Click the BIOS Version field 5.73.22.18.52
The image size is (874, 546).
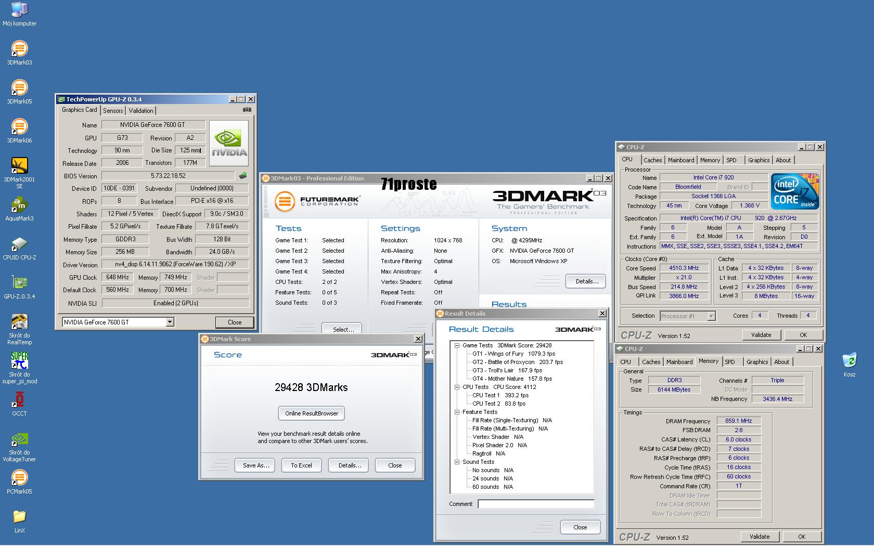(x=168, y=176)
